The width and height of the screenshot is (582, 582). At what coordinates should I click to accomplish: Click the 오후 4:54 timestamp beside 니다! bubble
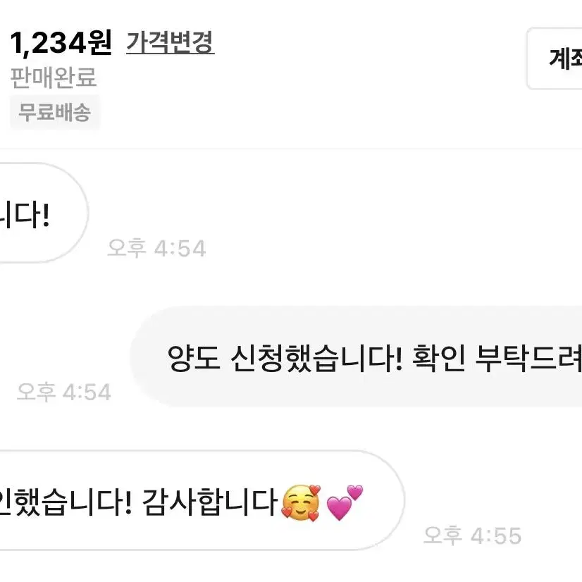click(156, 248)
